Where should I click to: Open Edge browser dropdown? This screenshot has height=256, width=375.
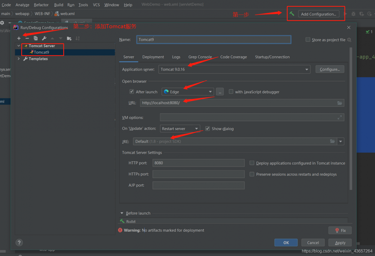[x=188, y=92]
